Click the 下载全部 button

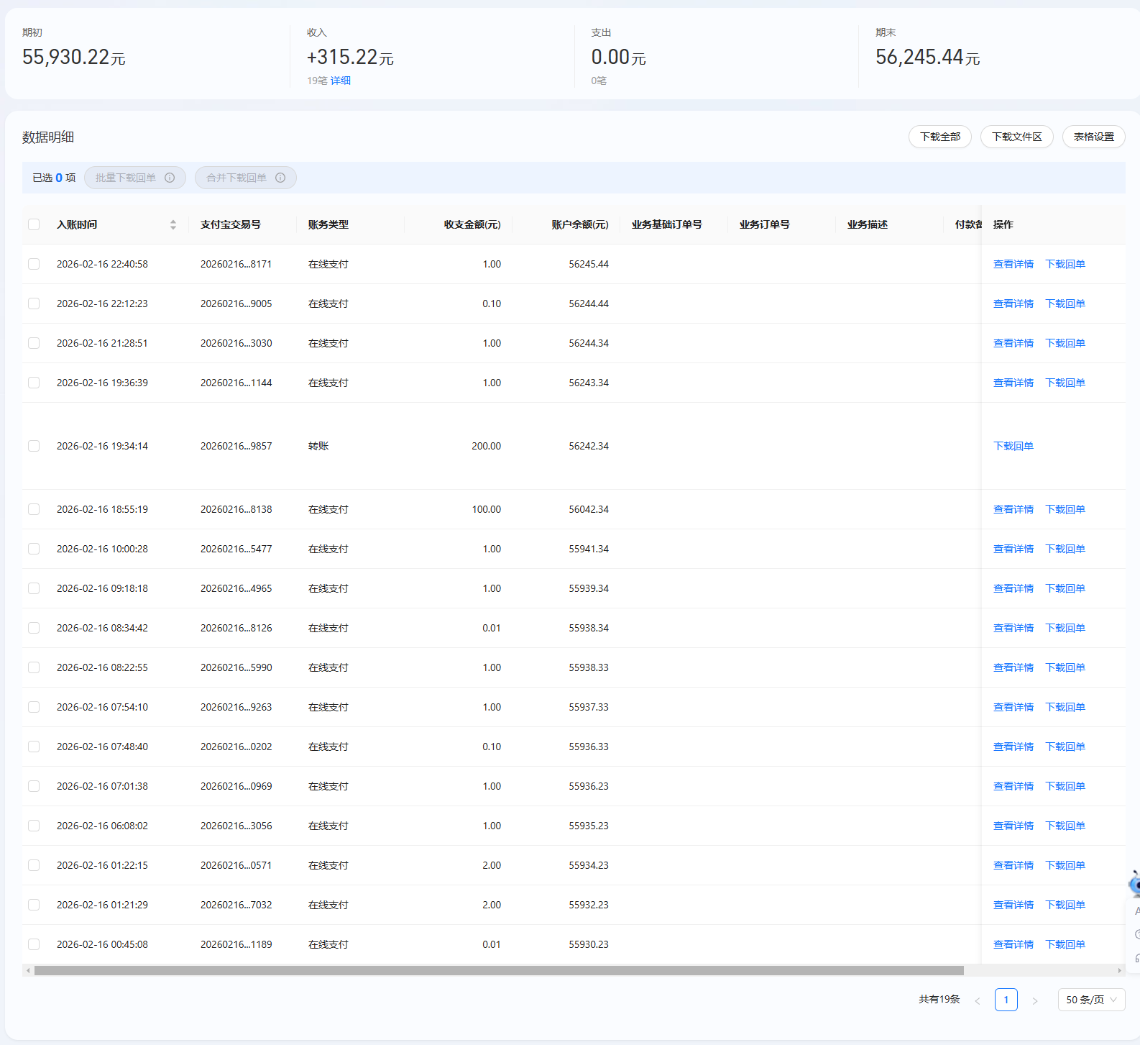939,137
